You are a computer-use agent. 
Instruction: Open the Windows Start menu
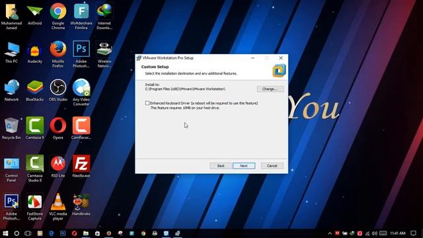pyautogui.click(x=5, y=233)
